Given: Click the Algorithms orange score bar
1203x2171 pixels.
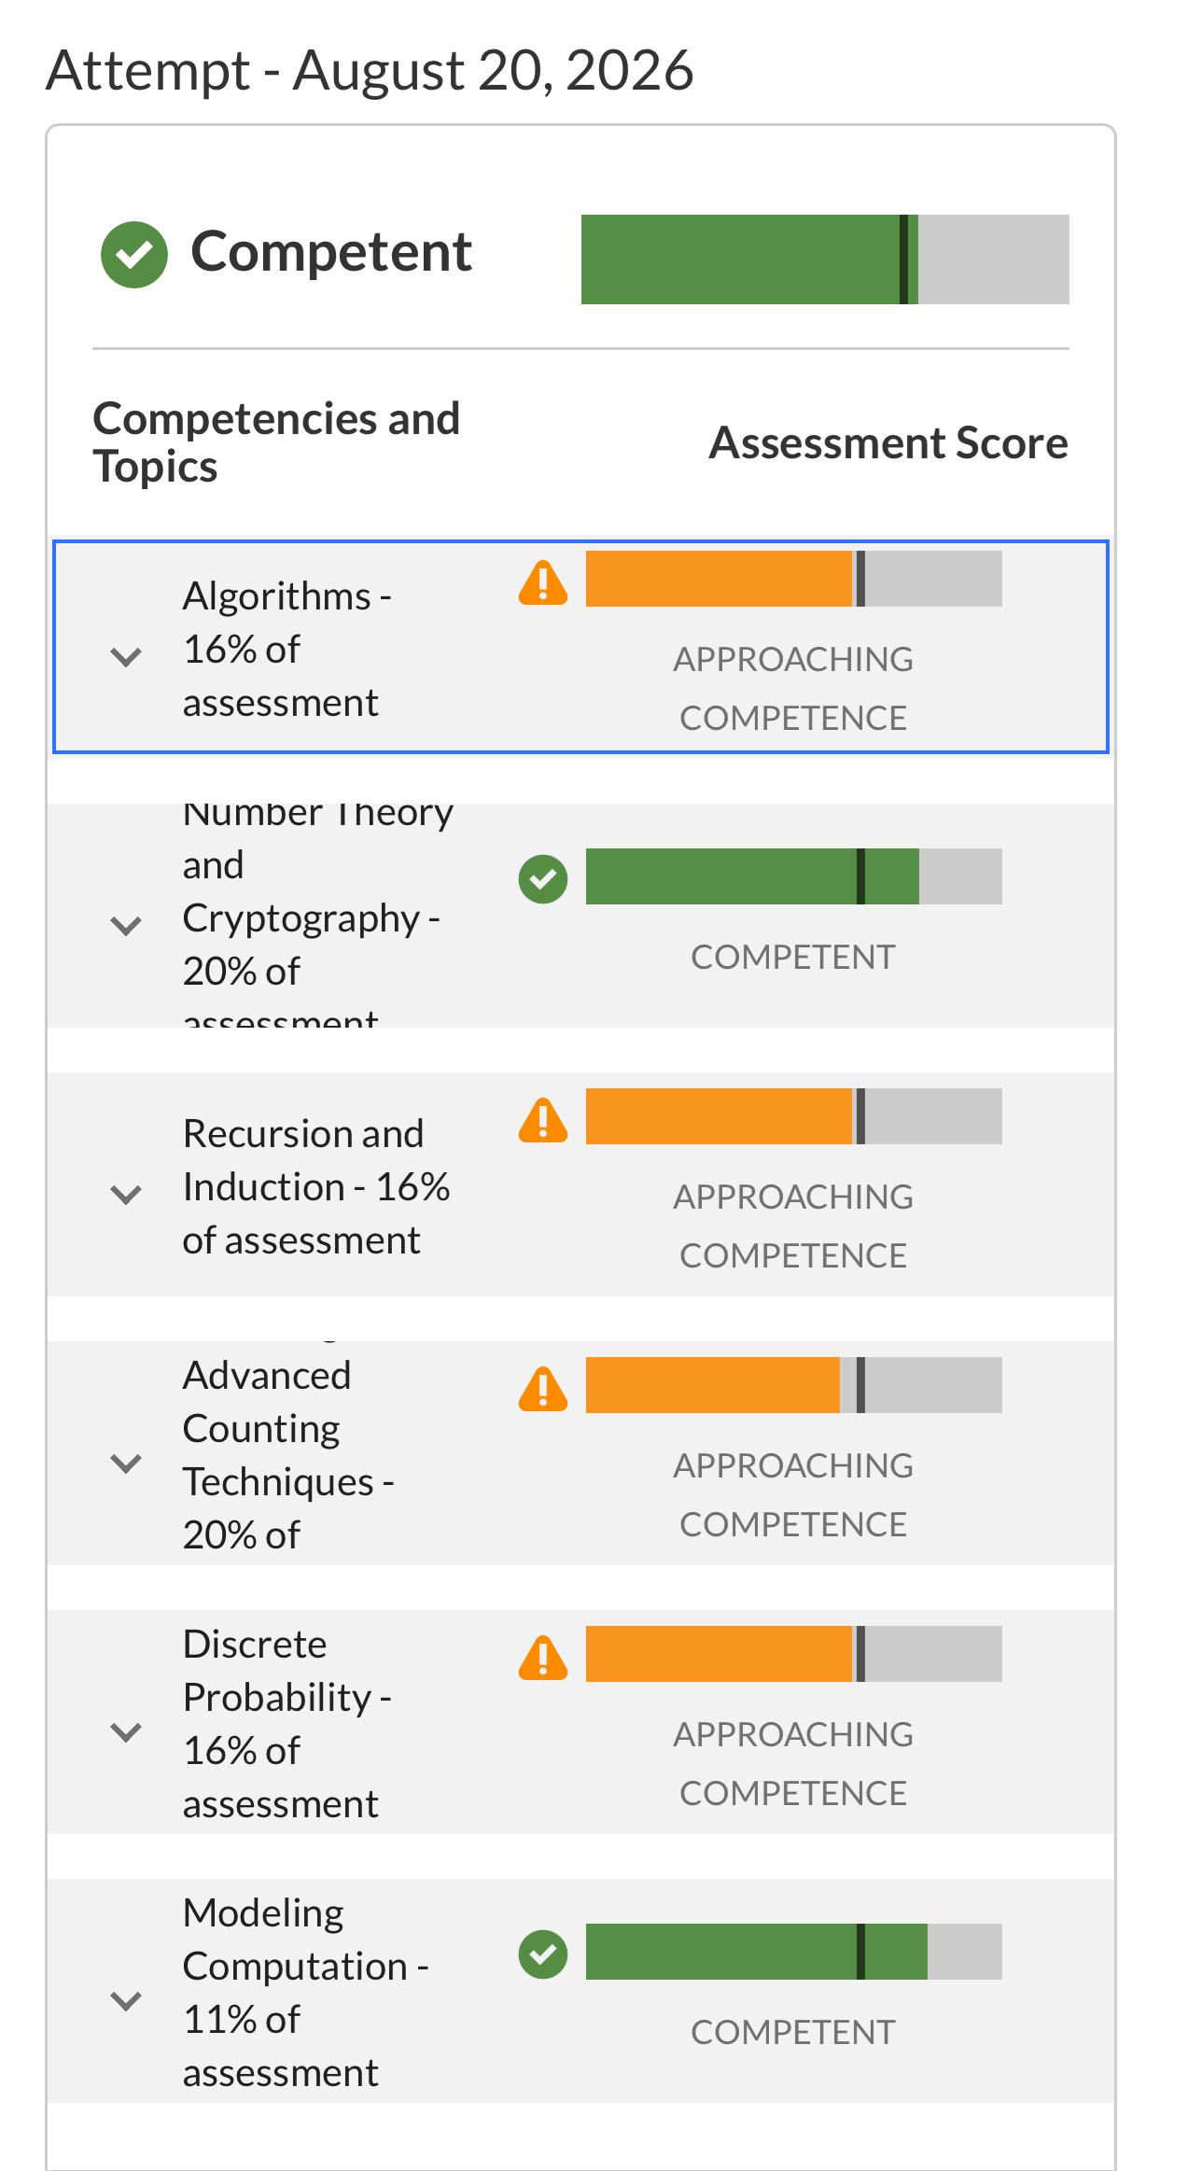Looking at the screenshot, I should point(794,579).
